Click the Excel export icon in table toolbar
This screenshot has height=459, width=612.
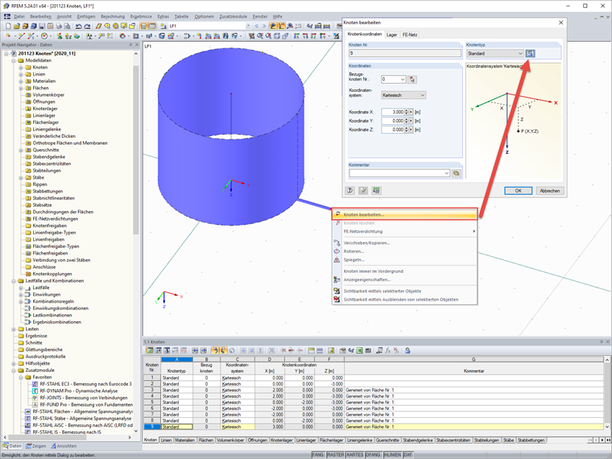[x=359, y=350]
